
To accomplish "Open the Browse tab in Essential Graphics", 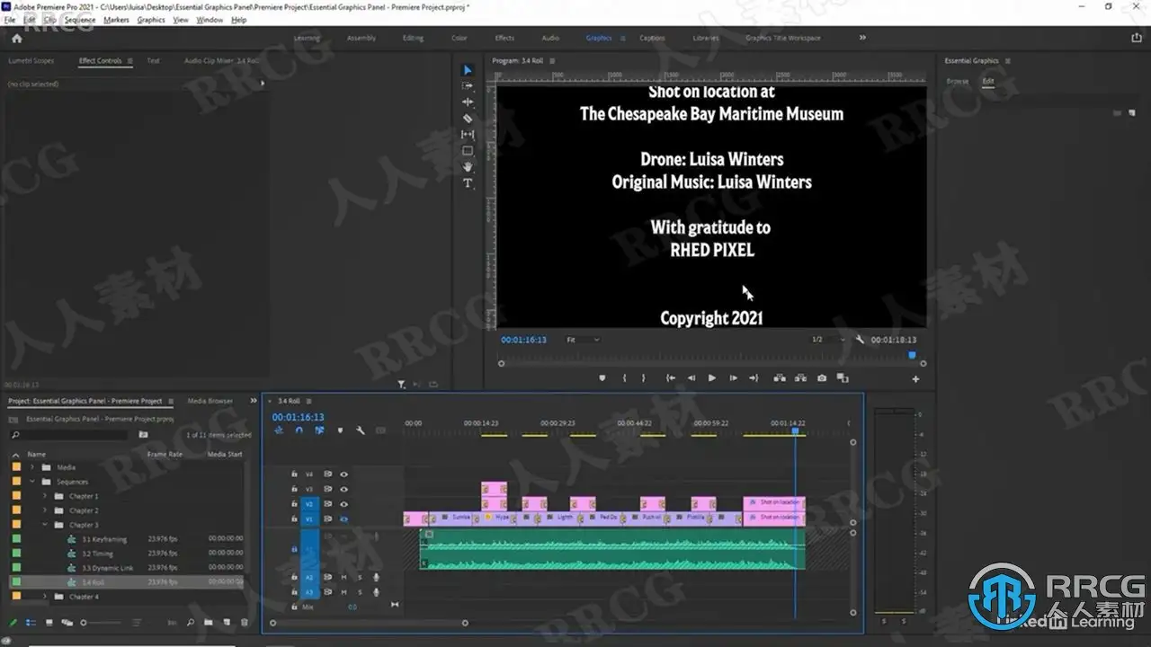I will click(x=958, y=81).
